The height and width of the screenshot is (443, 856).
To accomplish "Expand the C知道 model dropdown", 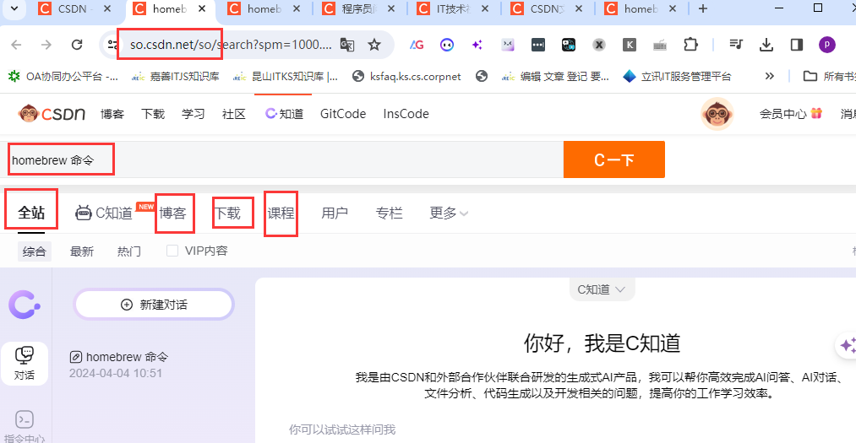I will point(601,289).
